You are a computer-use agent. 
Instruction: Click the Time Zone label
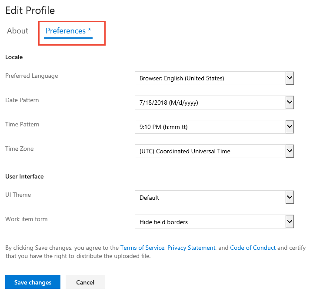pyautogui.click(x=20, y=149)
